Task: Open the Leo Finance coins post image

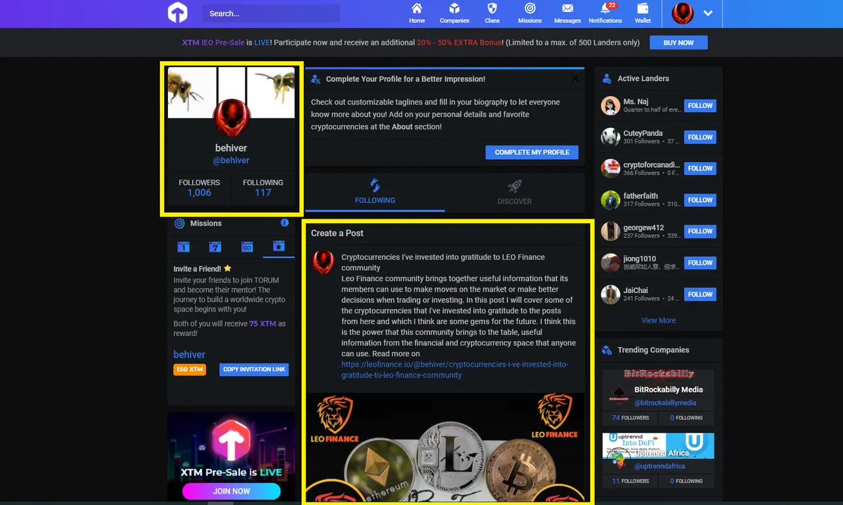Action: click(x=445, y=448)
